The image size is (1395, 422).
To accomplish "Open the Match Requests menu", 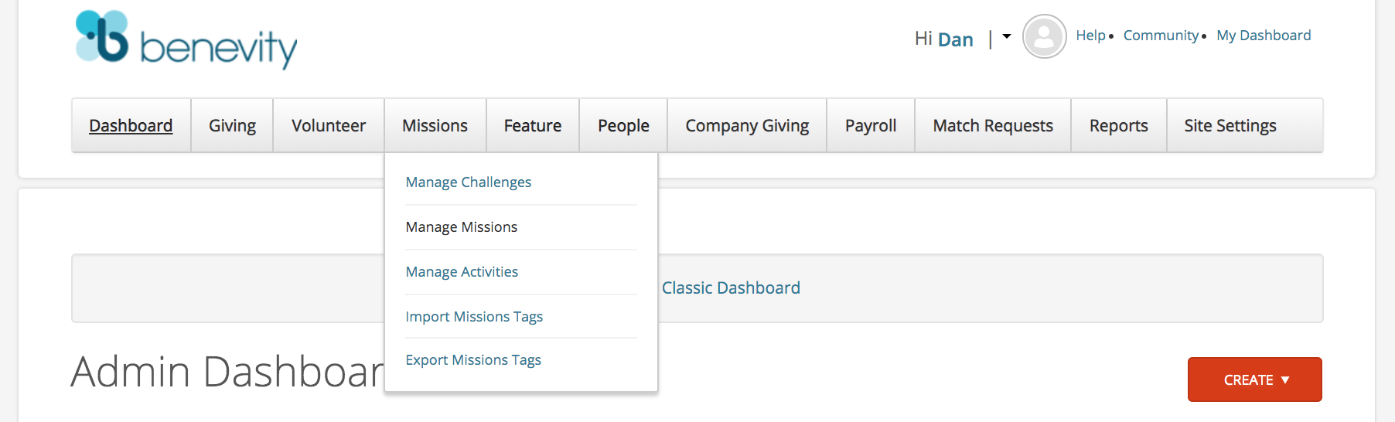I will [993, 125].
